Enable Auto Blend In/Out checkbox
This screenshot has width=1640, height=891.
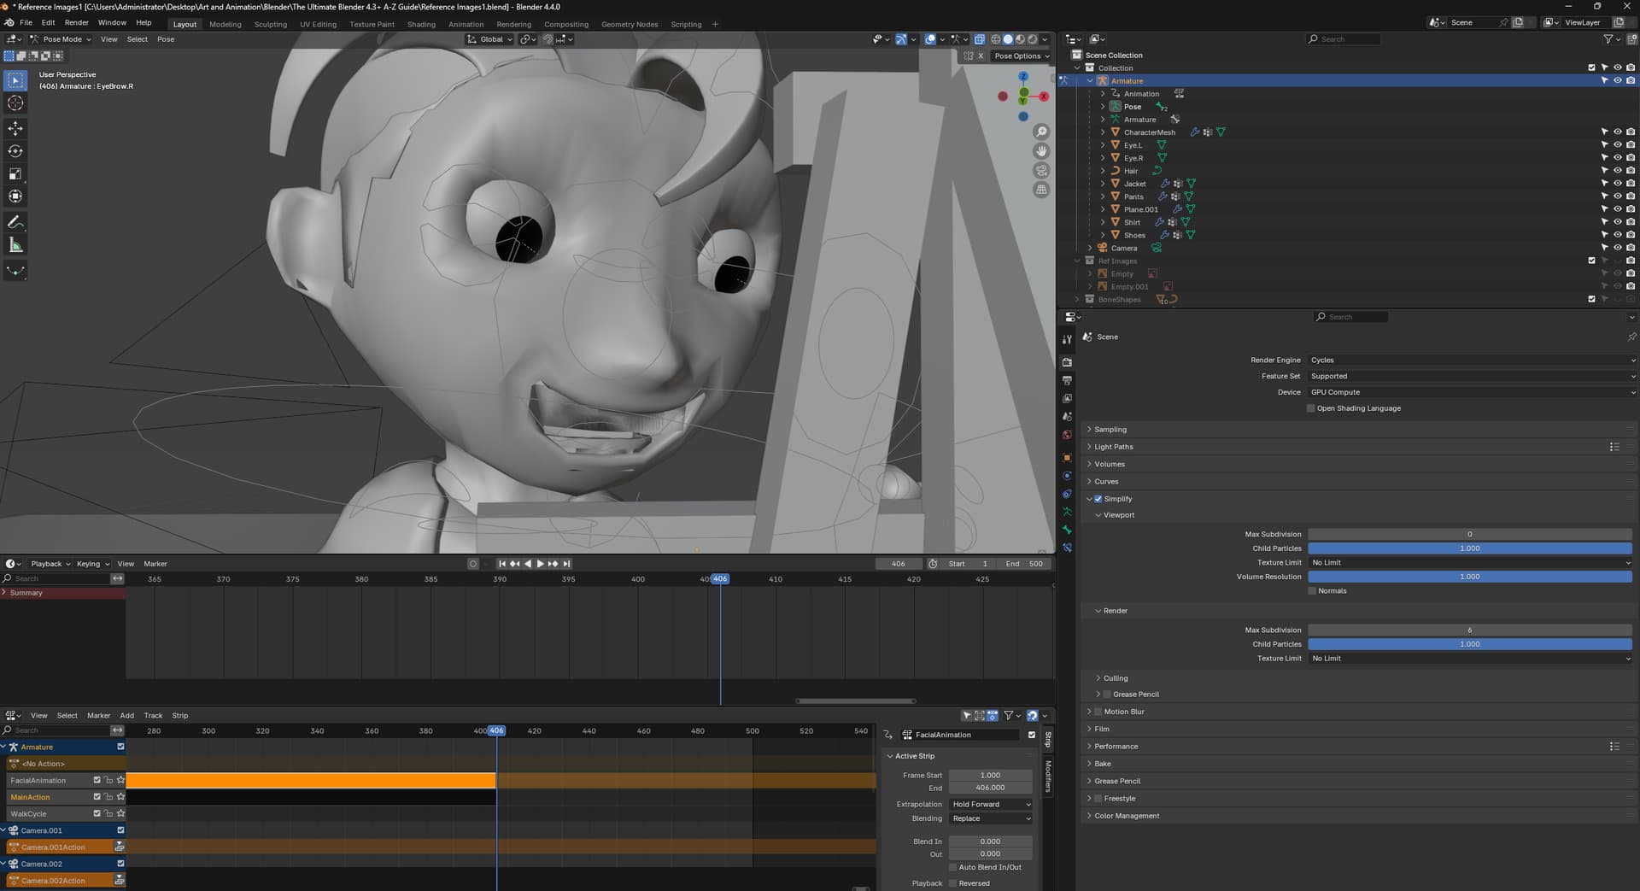[x=953, y=867]
